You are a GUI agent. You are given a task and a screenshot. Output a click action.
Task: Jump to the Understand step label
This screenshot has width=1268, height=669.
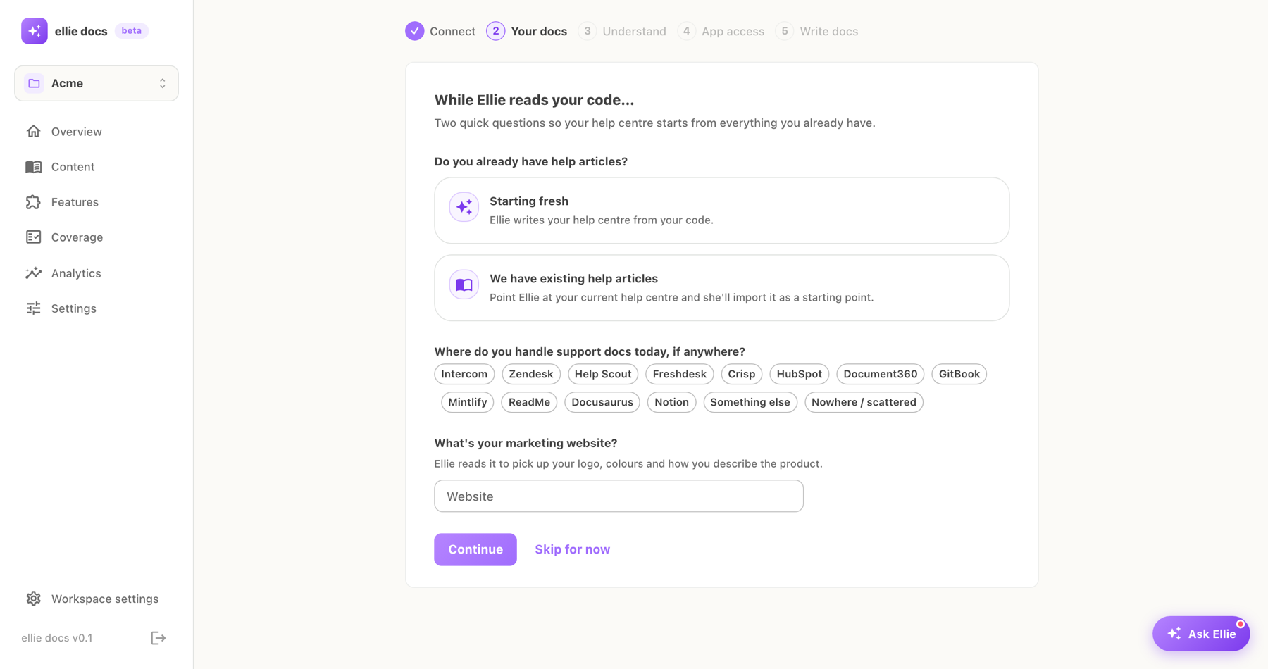point(634,32)
